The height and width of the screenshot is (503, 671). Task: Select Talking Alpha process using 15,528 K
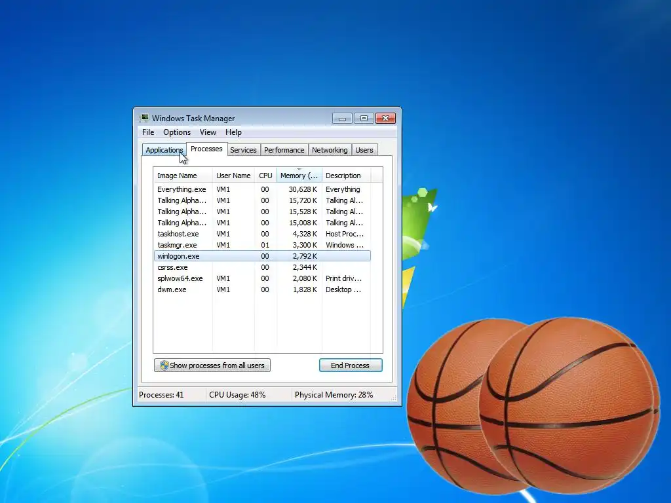coord(262,212)
